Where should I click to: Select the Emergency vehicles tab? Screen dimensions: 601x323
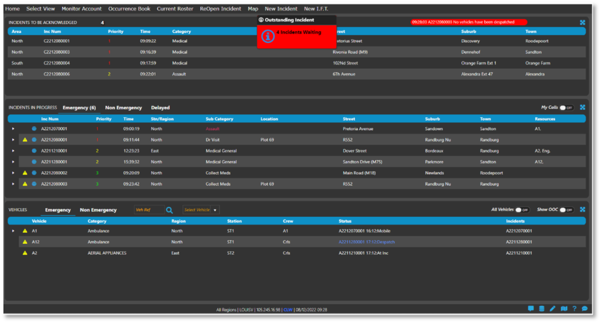pyautogui.click(x=58, y=210)
